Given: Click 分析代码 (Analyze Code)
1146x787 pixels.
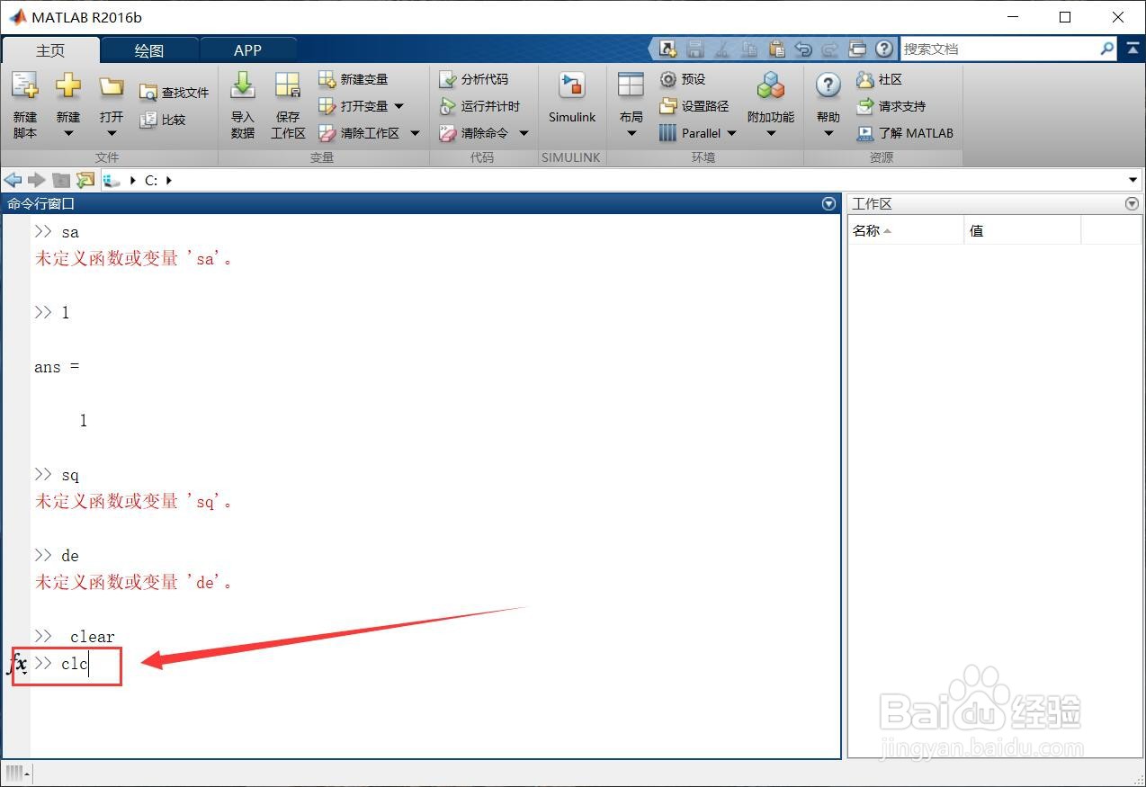Looking at the screenshot, I should pyautogui.click(x=473, y=79).
